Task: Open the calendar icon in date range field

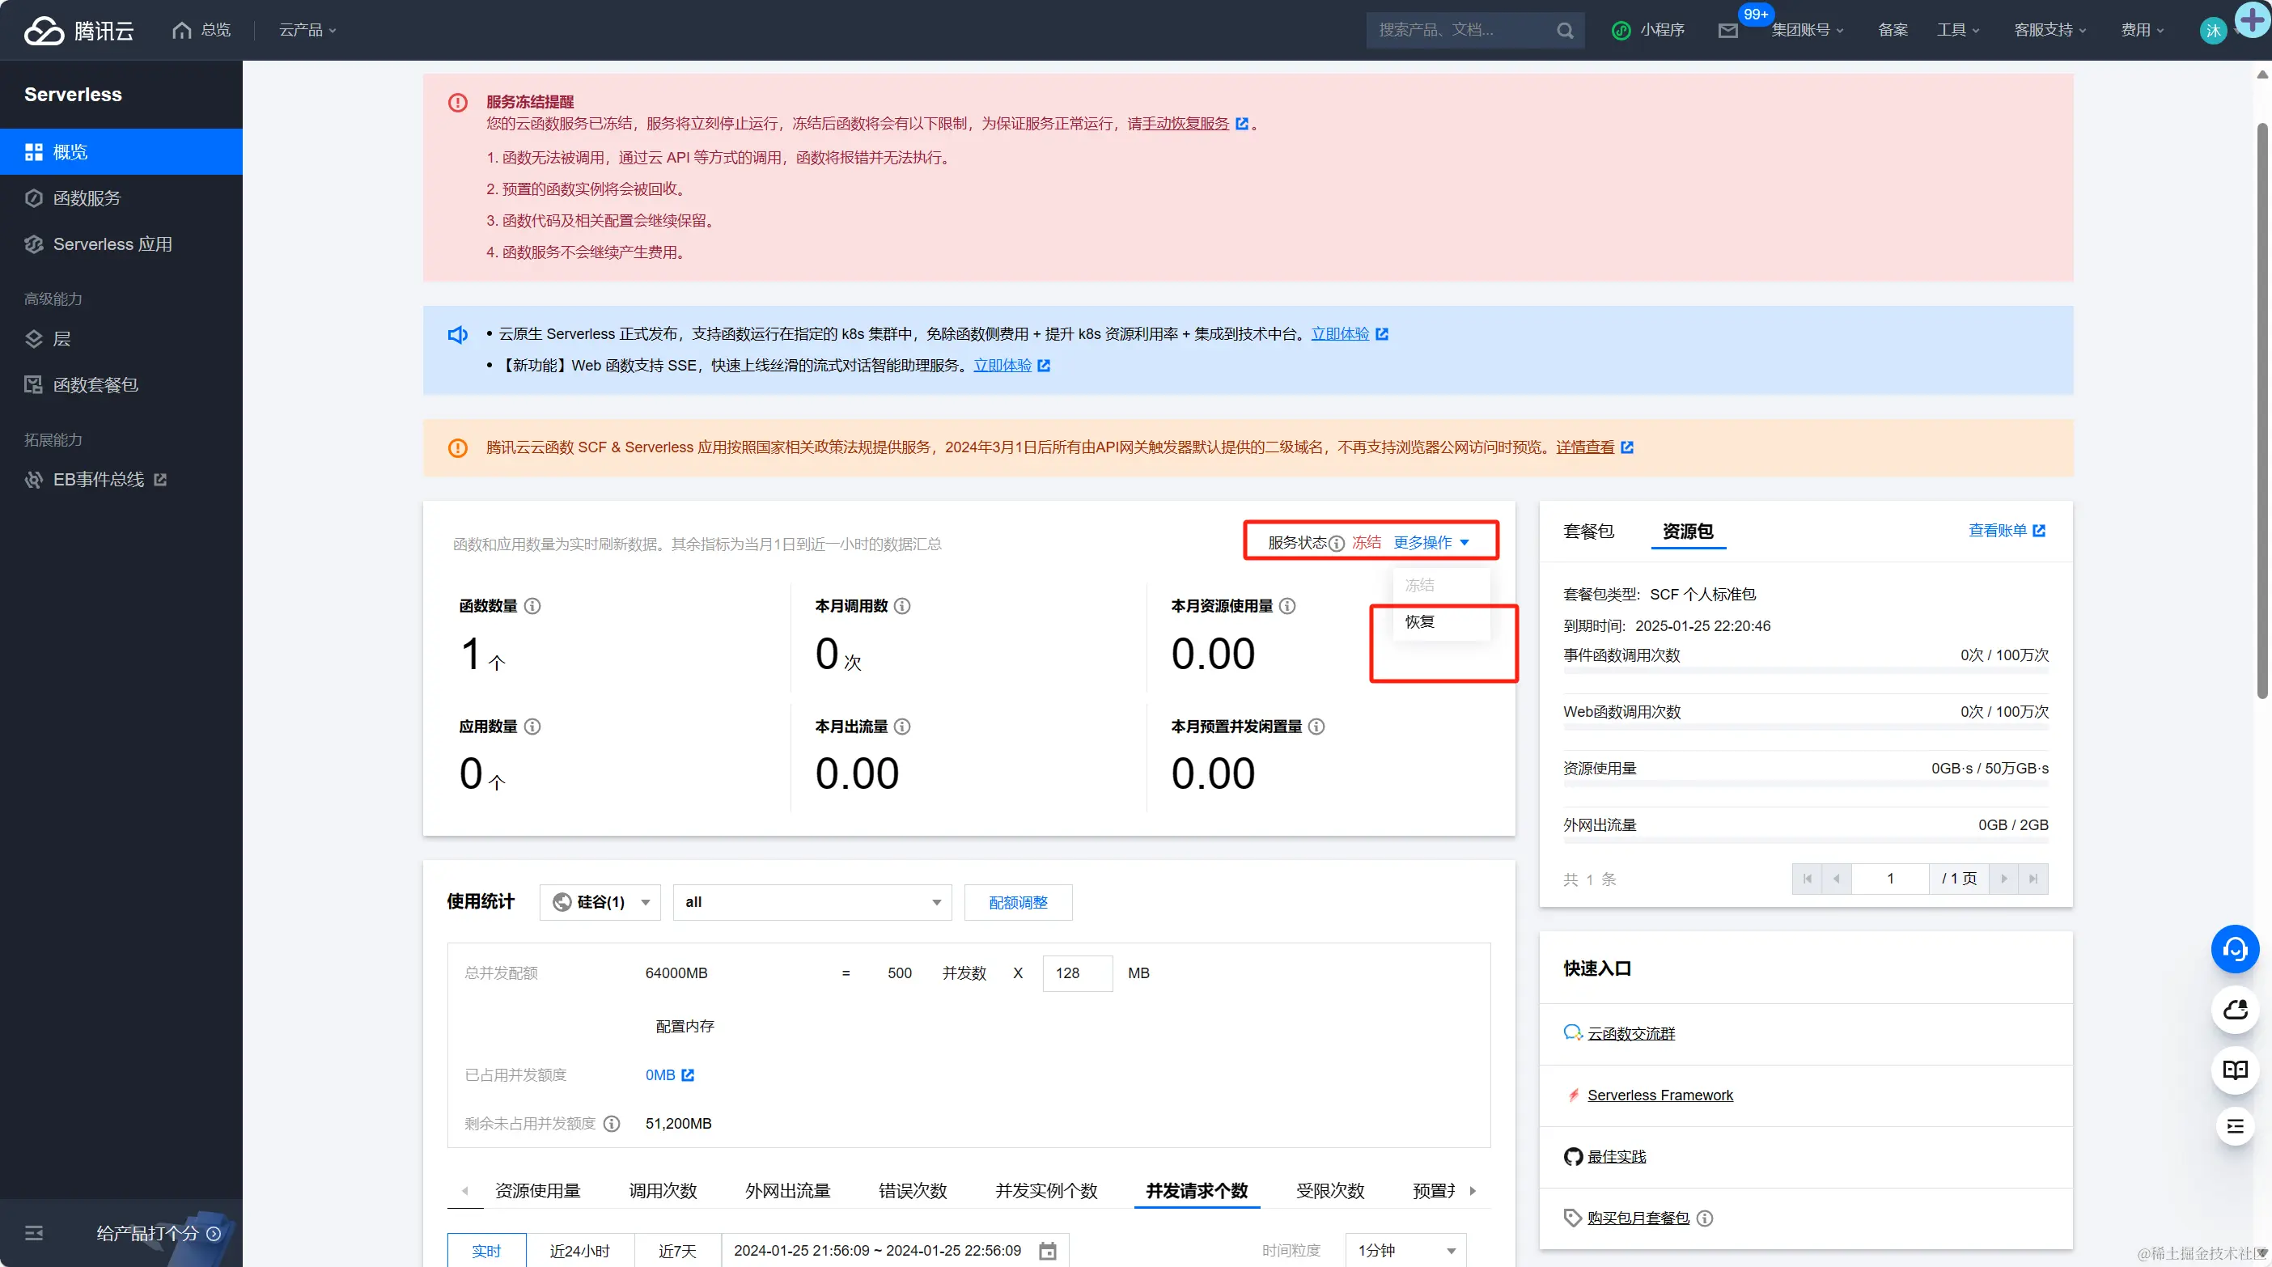Action: tap(1047, 1250)
